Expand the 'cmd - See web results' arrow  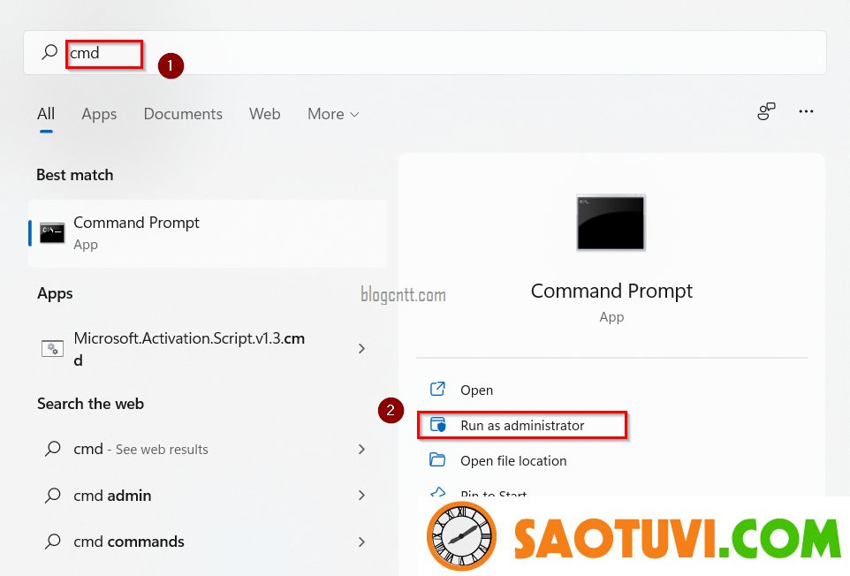[361, 449]
